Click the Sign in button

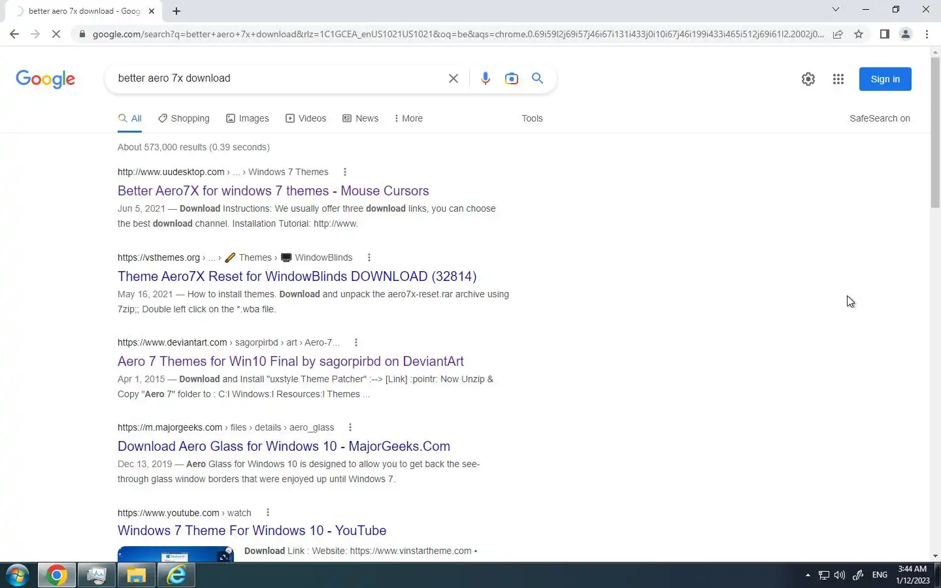click(885, 79)
